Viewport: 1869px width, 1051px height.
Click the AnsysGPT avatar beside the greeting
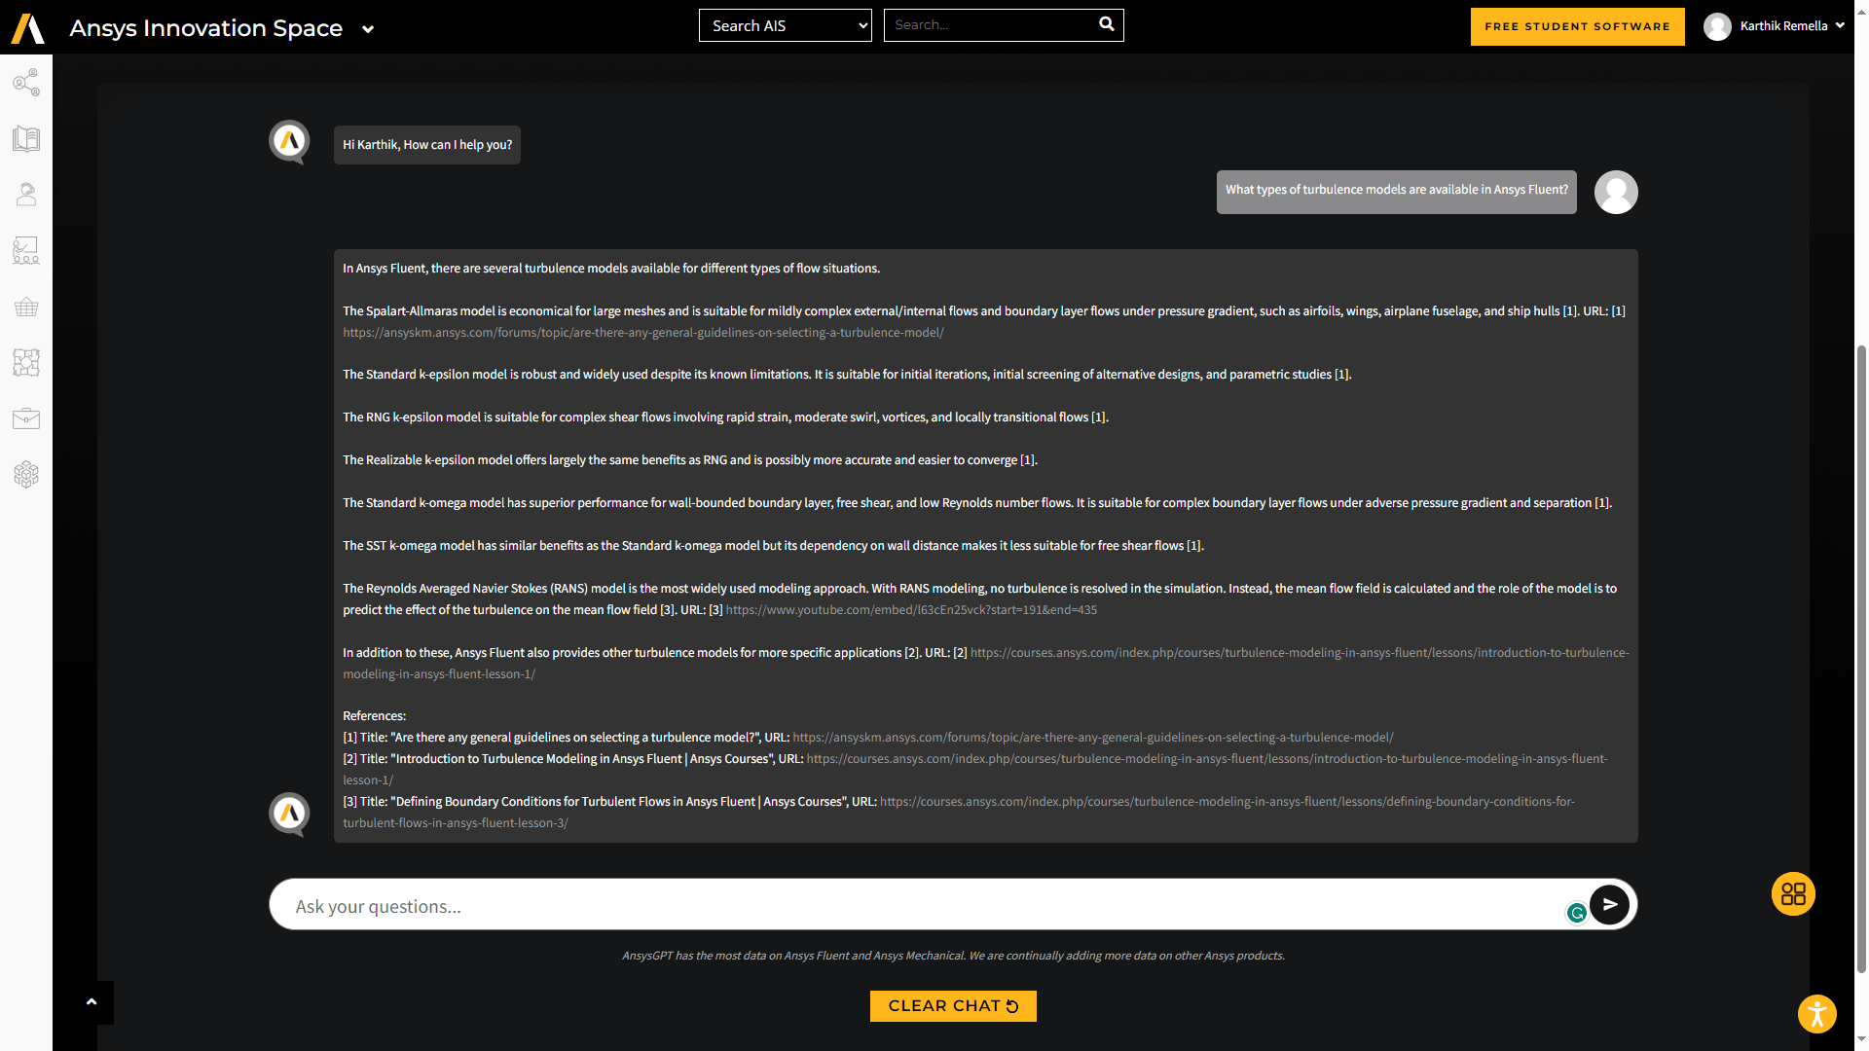pyautogui.click(x=289, y=142)
